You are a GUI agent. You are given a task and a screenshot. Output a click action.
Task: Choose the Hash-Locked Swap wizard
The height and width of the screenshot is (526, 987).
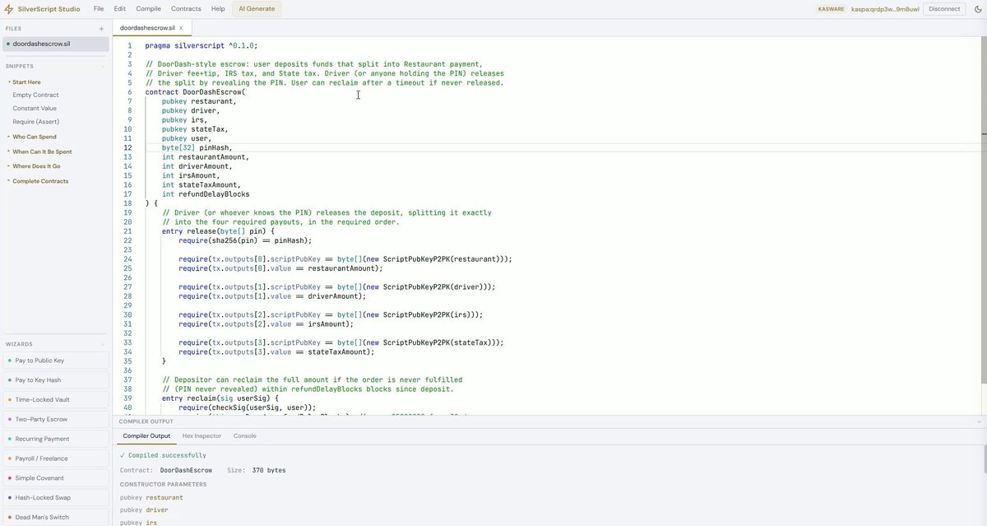point(54,498)
